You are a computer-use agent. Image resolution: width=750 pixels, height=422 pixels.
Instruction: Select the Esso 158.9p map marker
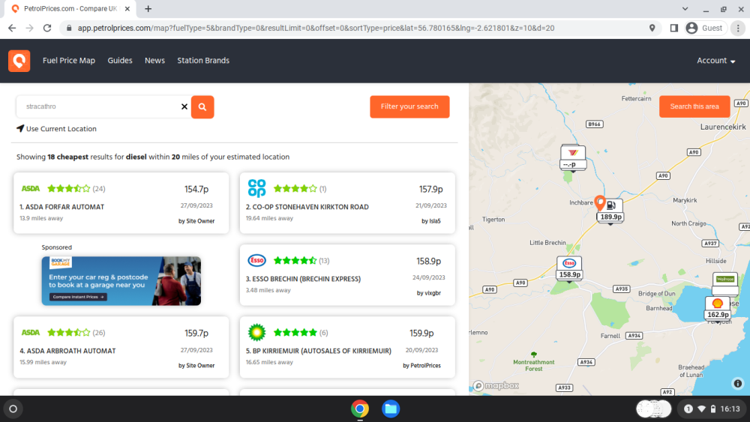click(x=569, y=268)
